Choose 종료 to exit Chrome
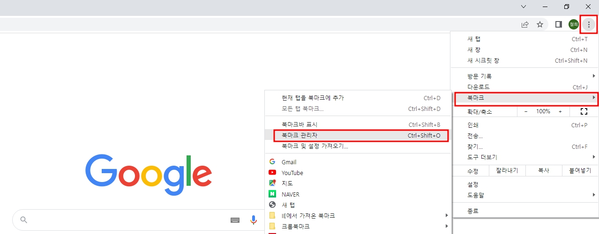599x234 pixels. coord(525,211)
